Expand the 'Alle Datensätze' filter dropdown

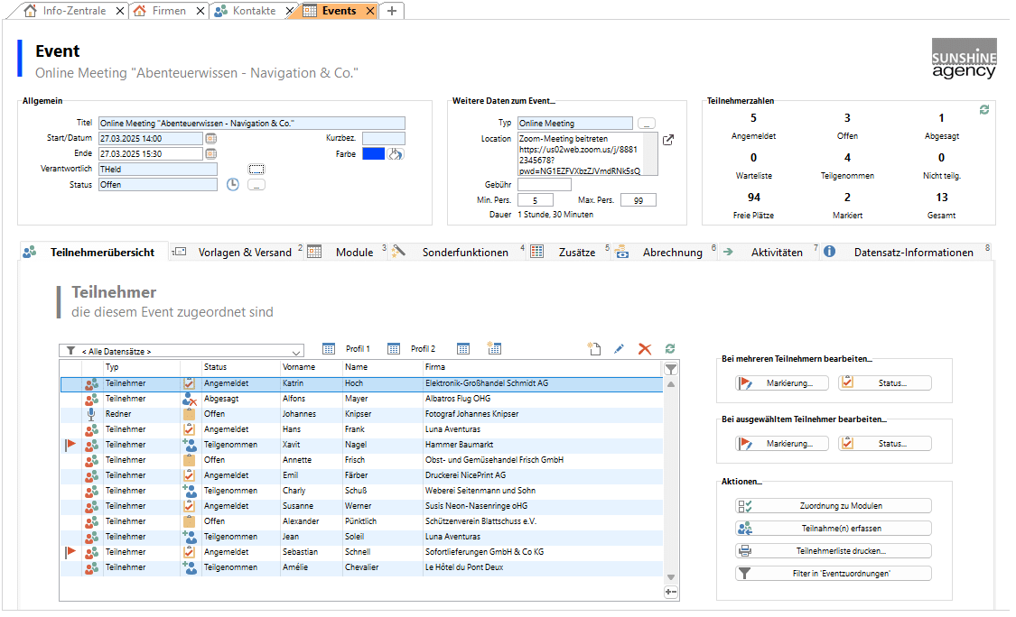click(297, 351)
